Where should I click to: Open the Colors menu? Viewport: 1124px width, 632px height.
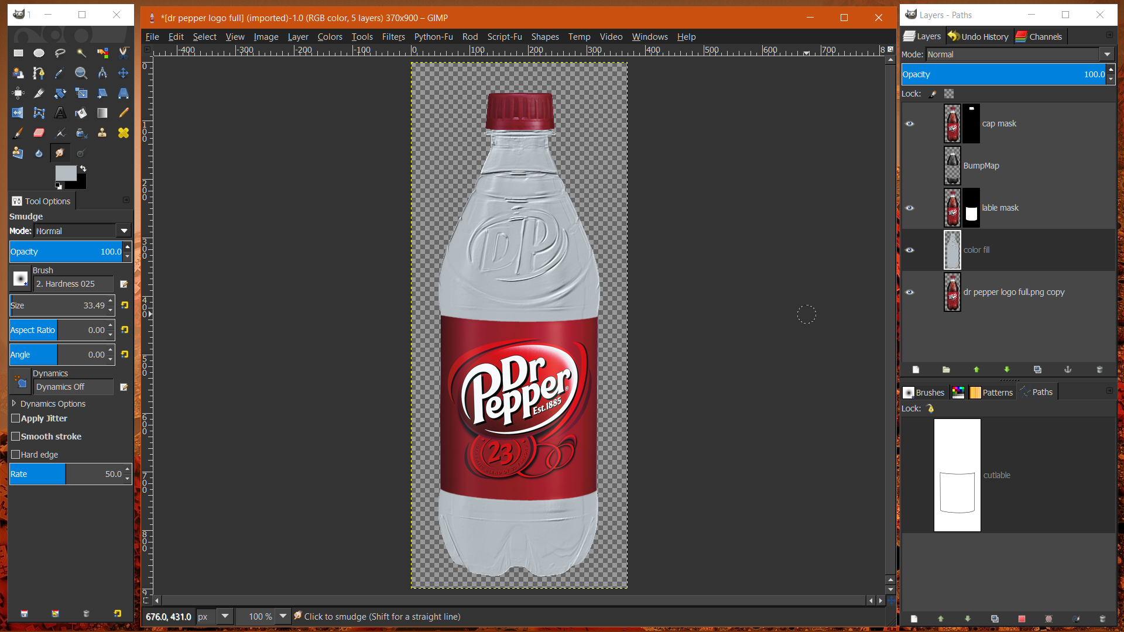pyautogui.click(x=330, y=37)
